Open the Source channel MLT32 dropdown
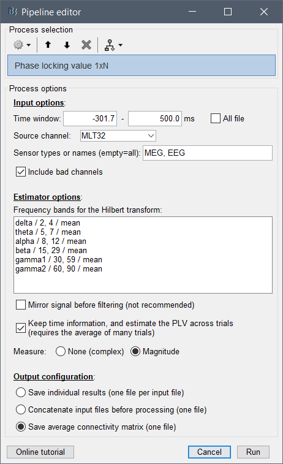Image resolution: width=283 pixels, height=464 pixels. pos(118,135)
